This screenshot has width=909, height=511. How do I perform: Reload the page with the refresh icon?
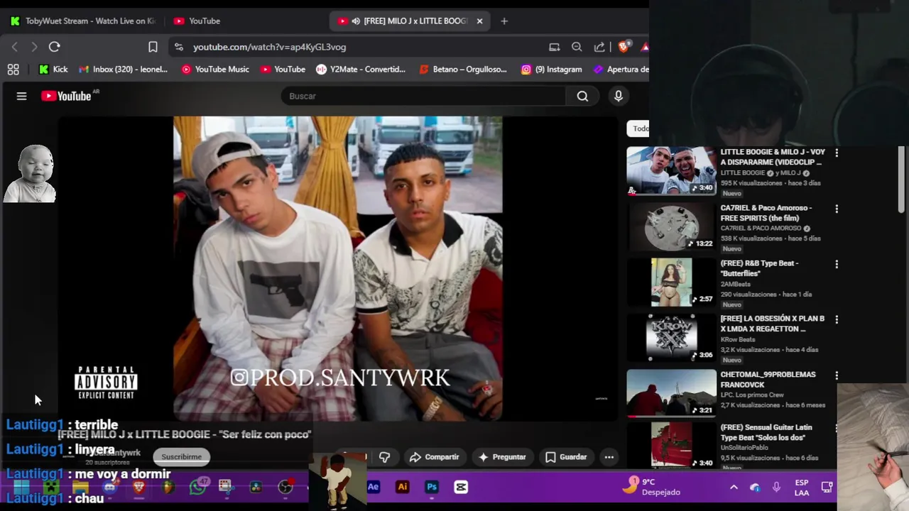click(x=54, y=47)
